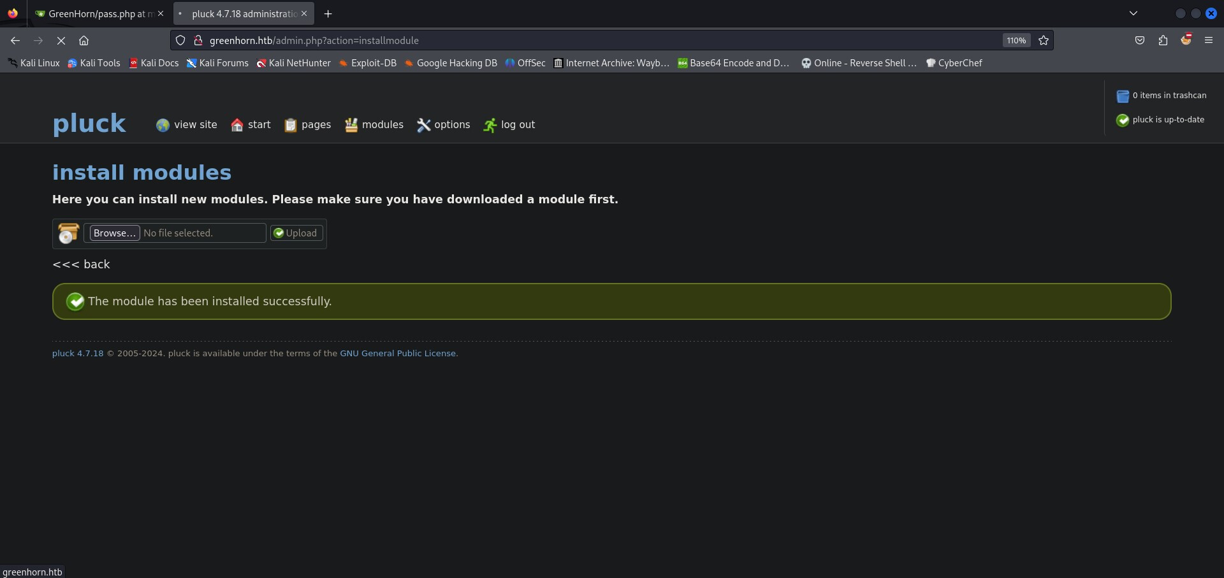This screenshot has height=578, width=1224.
Task: Stop page loading with X button
Action: point(61,40)
